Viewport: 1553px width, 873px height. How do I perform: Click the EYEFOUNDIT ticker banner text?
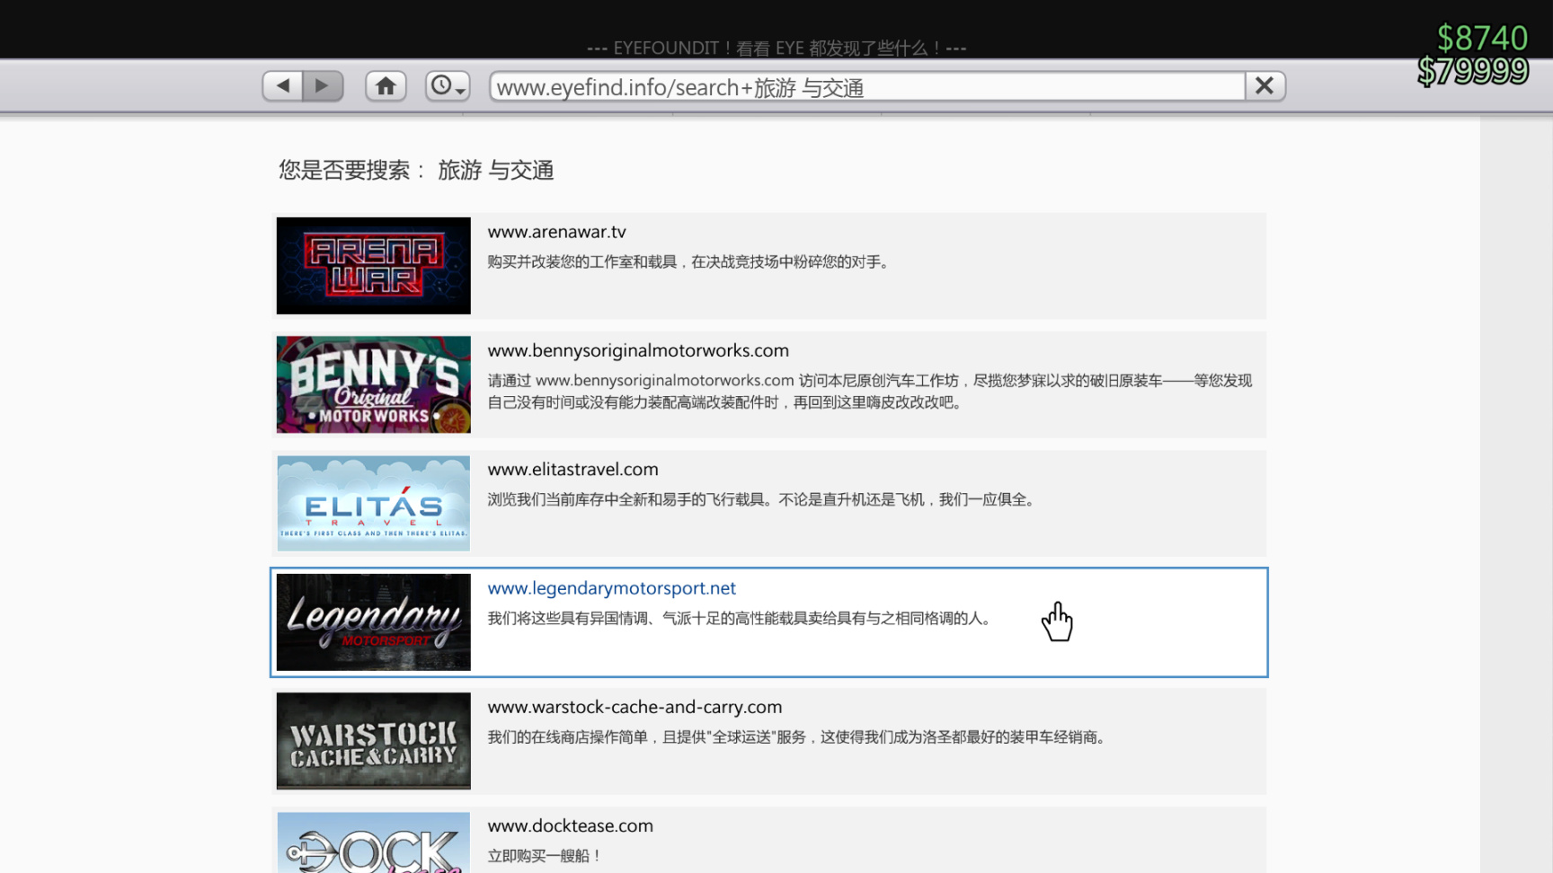tap(776, 48)
